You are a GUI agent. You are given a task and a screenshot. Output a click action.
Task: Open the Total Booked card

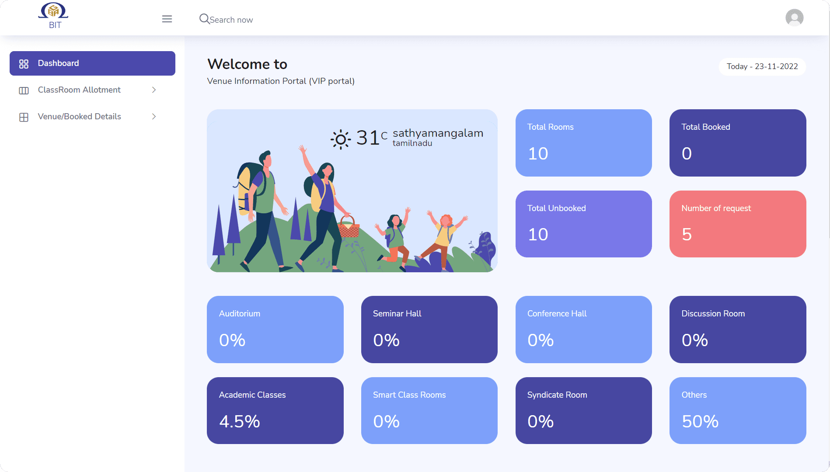click(x=738, y=143)
